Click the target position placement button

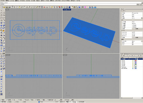[x=137, y=37]
